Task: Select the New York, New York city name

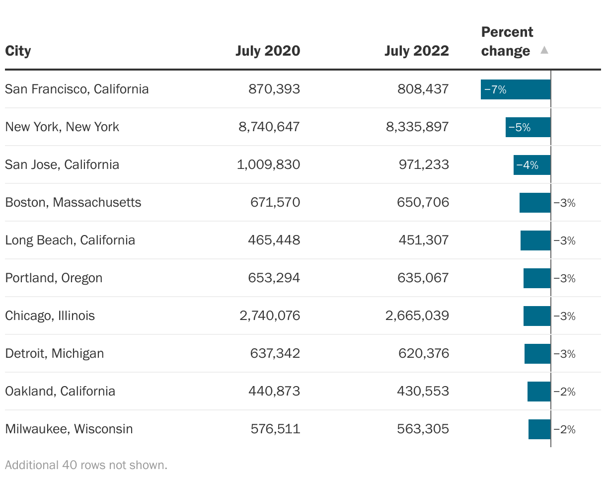Action: 62,127
